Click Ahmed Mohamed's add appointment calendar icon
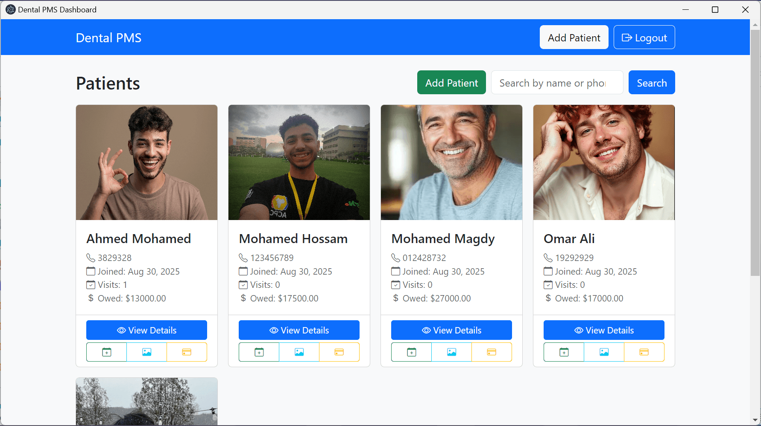The image size is (761, 426). coord(106,352)
